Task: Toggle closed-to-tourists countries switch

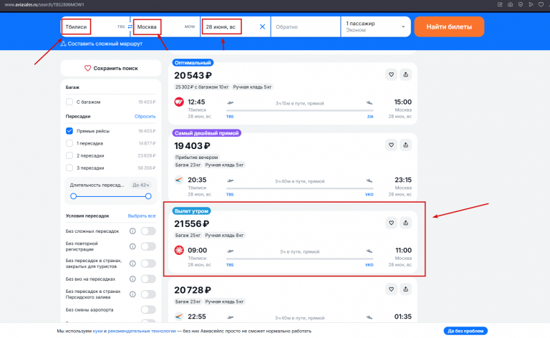Action: point(148,264)
